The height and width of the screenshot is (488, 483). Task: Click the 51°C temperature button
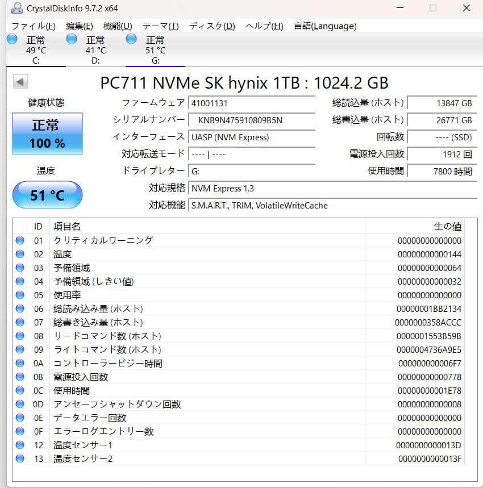tap(47, 195)
